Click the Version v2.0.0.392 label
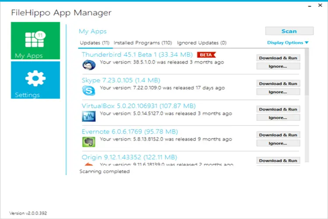The width and height of the screenshot is (328, 219). pyautogui.click(x=28, y=213)
